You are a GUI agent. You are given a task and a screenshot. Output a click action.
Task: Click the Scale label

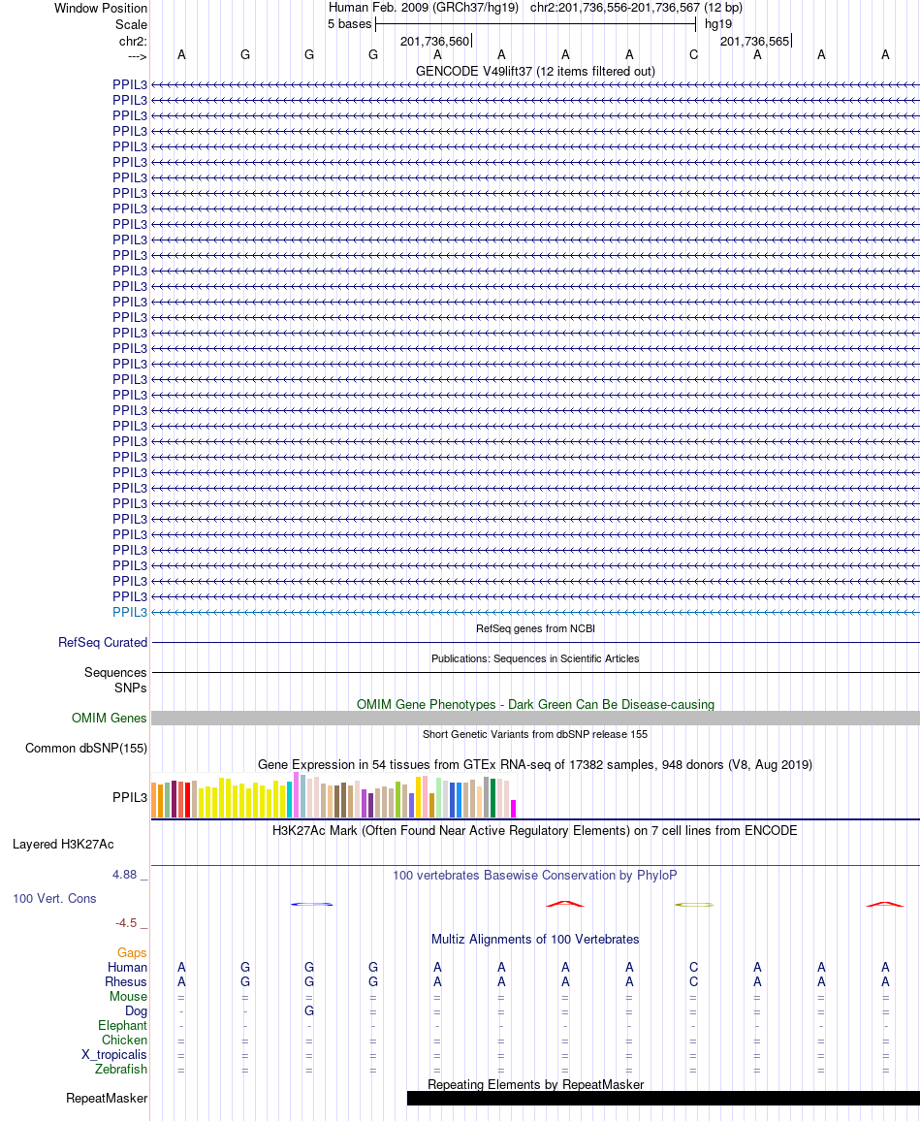pyautogui.click(x=132, y=24)
